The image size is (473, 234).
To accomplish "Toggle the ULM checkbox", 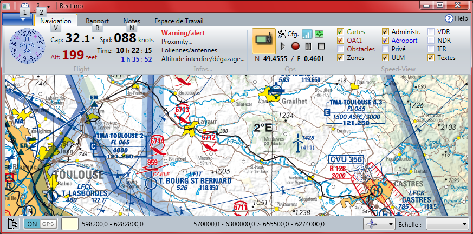I will pyautogui.click(x=385, y=58).
